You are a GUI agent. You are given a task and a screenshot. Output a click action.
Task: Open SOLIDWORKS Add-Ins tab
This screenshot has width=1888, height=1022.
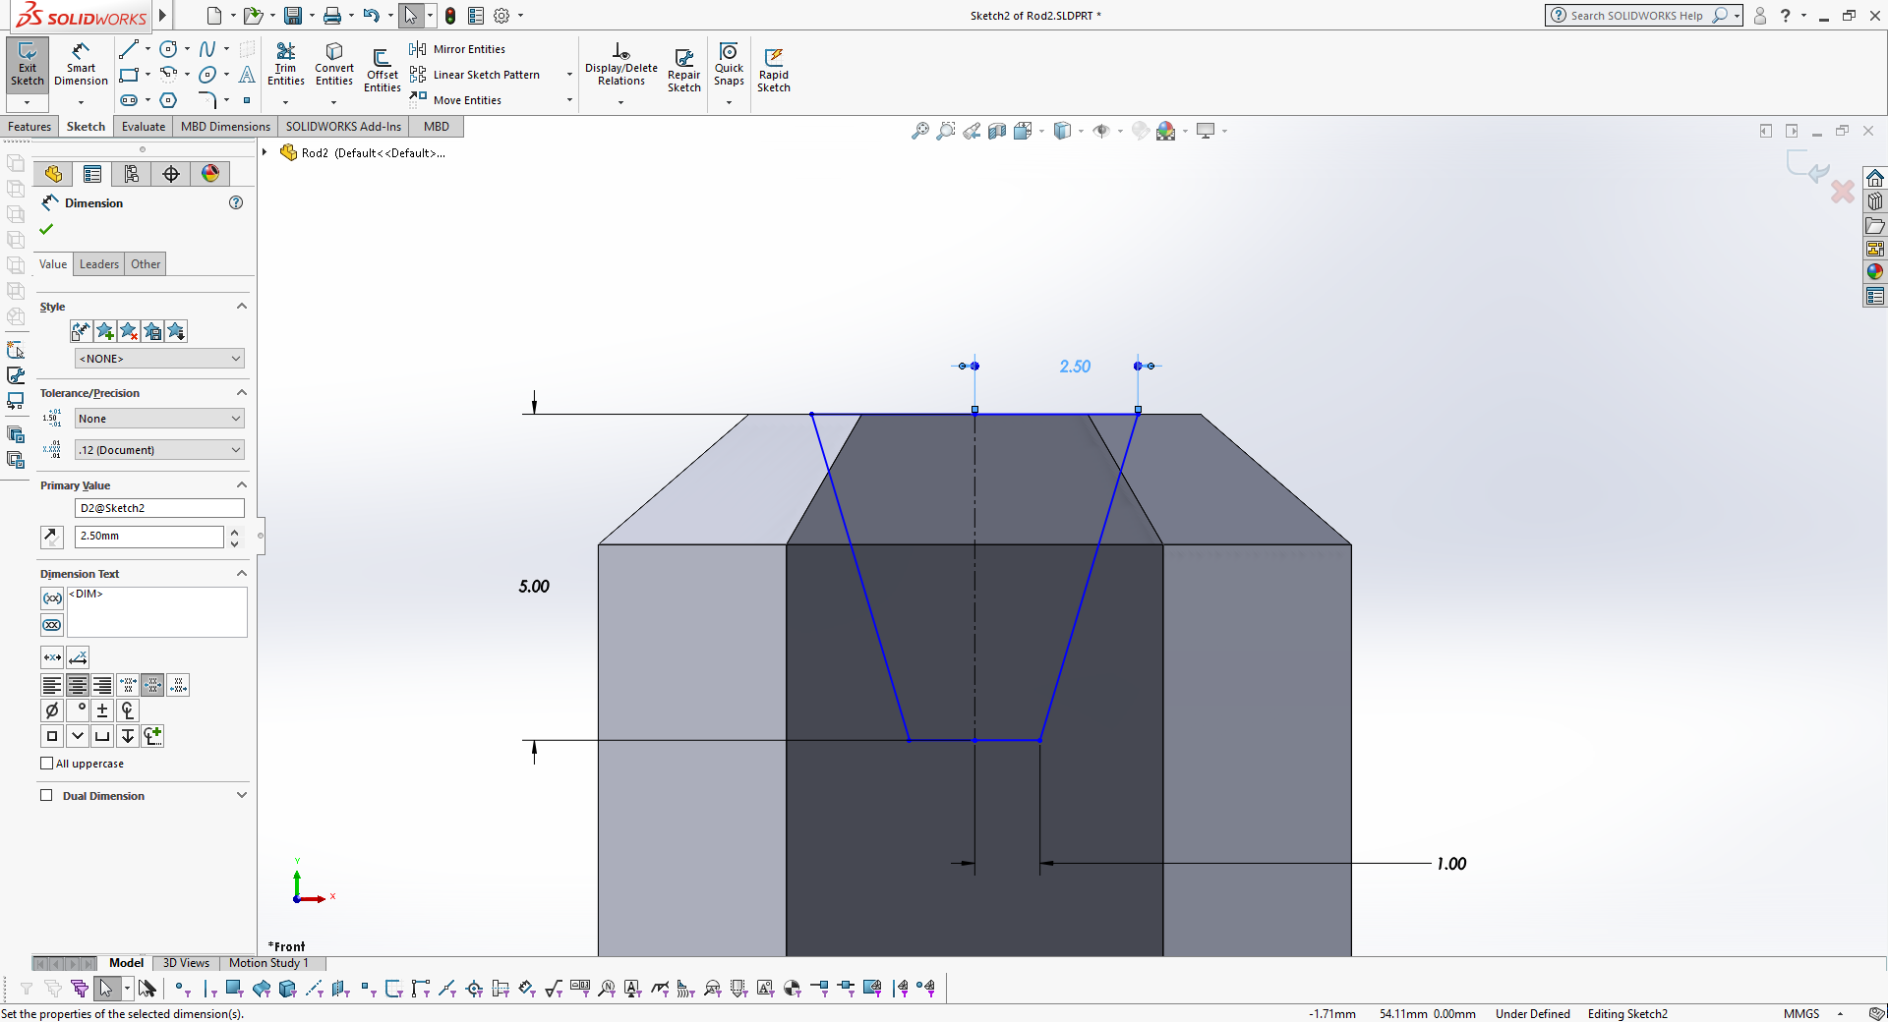click(343, 127)
